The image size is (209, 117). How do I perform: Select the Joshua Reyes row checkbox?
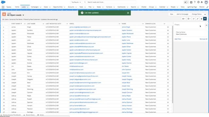click(9, 96)
